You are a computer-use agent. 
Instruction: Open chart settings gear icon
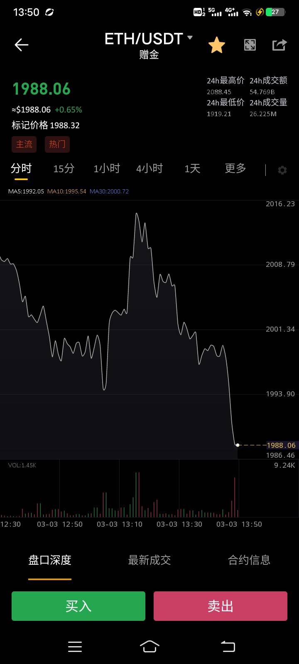coord(282,170)
